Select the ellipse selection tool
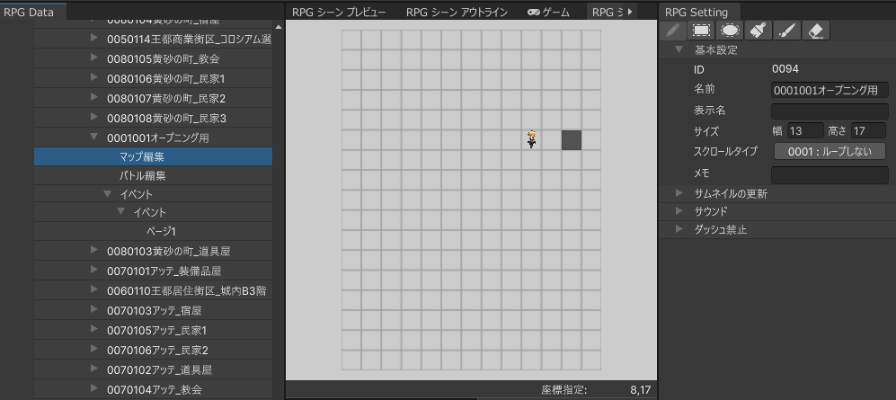Image resolution: width=896 pixels, height=400 pixels. 730,31
